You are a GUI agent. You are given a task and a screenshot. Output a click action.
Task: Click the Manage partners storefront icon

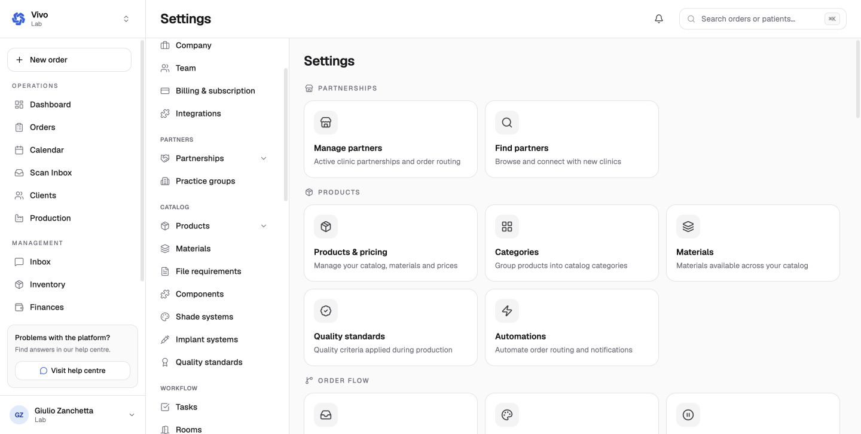coord(326,123)
